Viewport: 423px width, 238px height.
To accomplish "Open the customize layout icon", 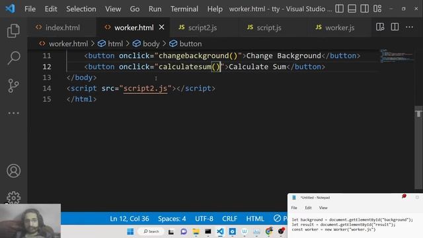I will (x=377, y=9).
